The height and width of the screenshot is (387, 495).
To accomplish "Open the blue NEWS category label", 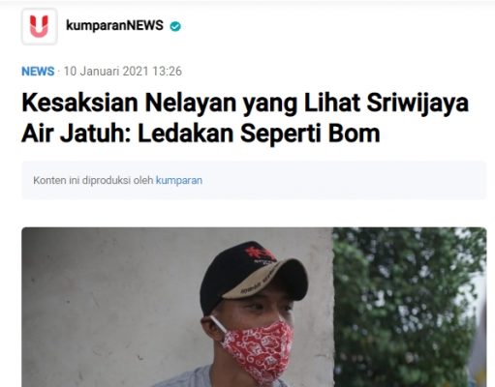I will click(38, 72).
